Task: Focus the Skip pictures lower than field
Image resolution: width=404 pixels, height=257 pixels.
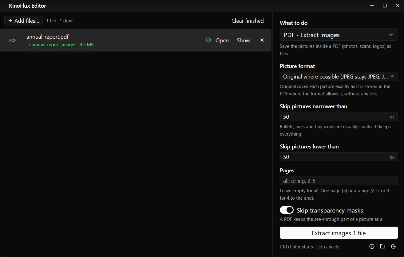Action: pos(339,157)
